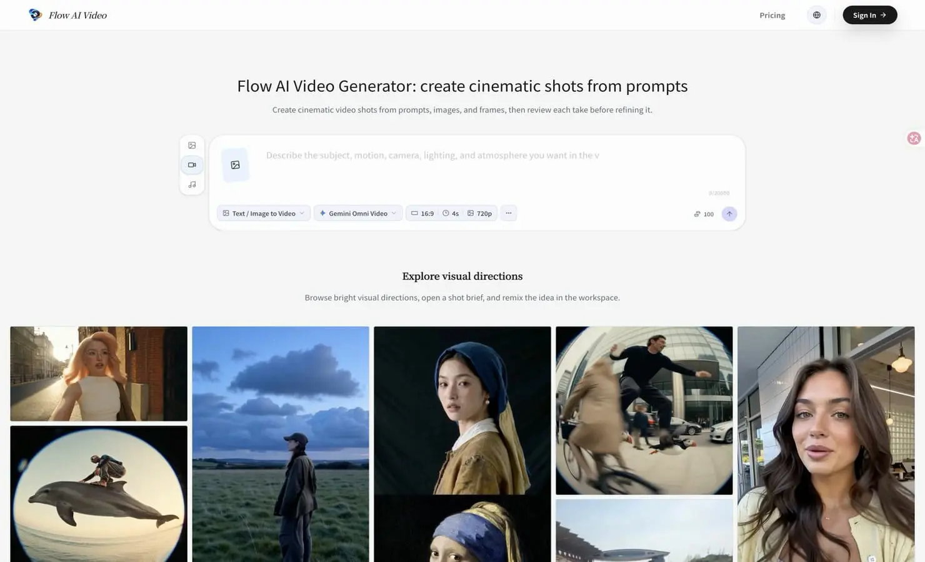Image resolution: width=925 pixels, height=562 pixels.
Task: Upload a reference image via image tile
Action: click(235, 165)
